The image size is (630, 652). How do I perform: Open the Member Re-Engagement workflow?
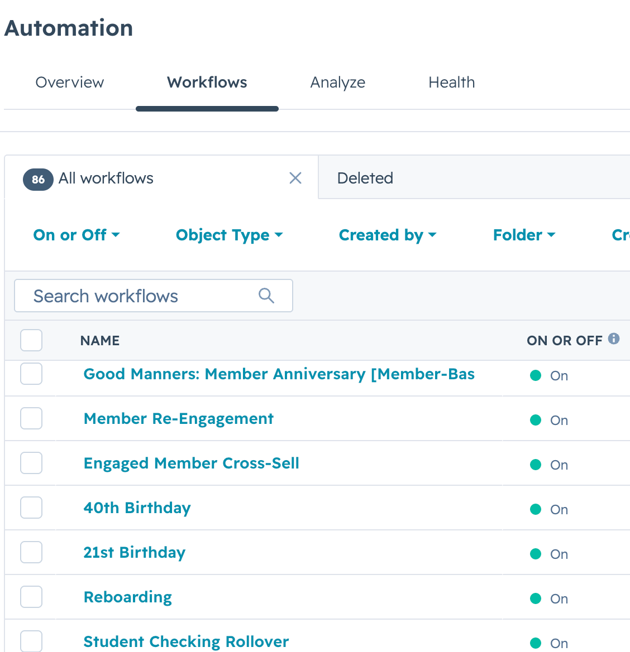click(x=179, y=419)
